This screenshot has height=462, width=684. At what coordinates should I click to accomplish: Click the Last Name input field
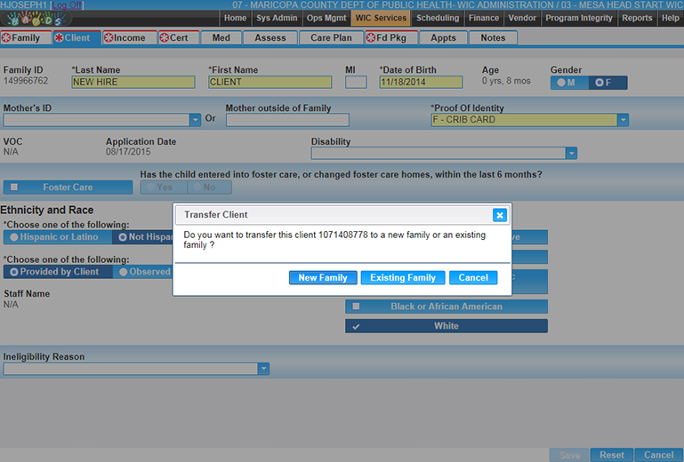tap(133, 83)
